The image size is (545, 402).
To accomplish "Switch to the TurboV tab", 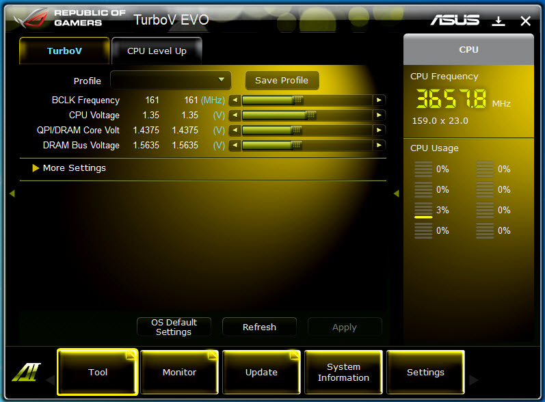I will click(x=65, y=51).
